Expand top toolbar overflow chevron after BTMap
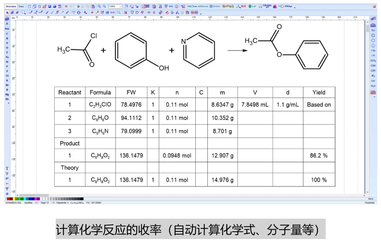 point(295,8)
